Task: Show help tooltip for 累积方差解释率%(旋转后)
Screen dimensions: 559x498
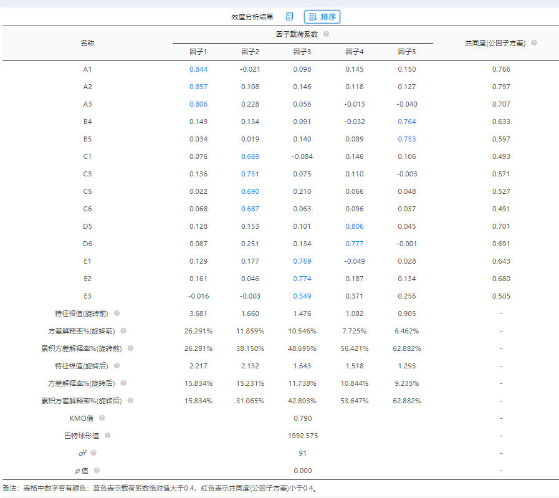Action: tap(130, 401)
